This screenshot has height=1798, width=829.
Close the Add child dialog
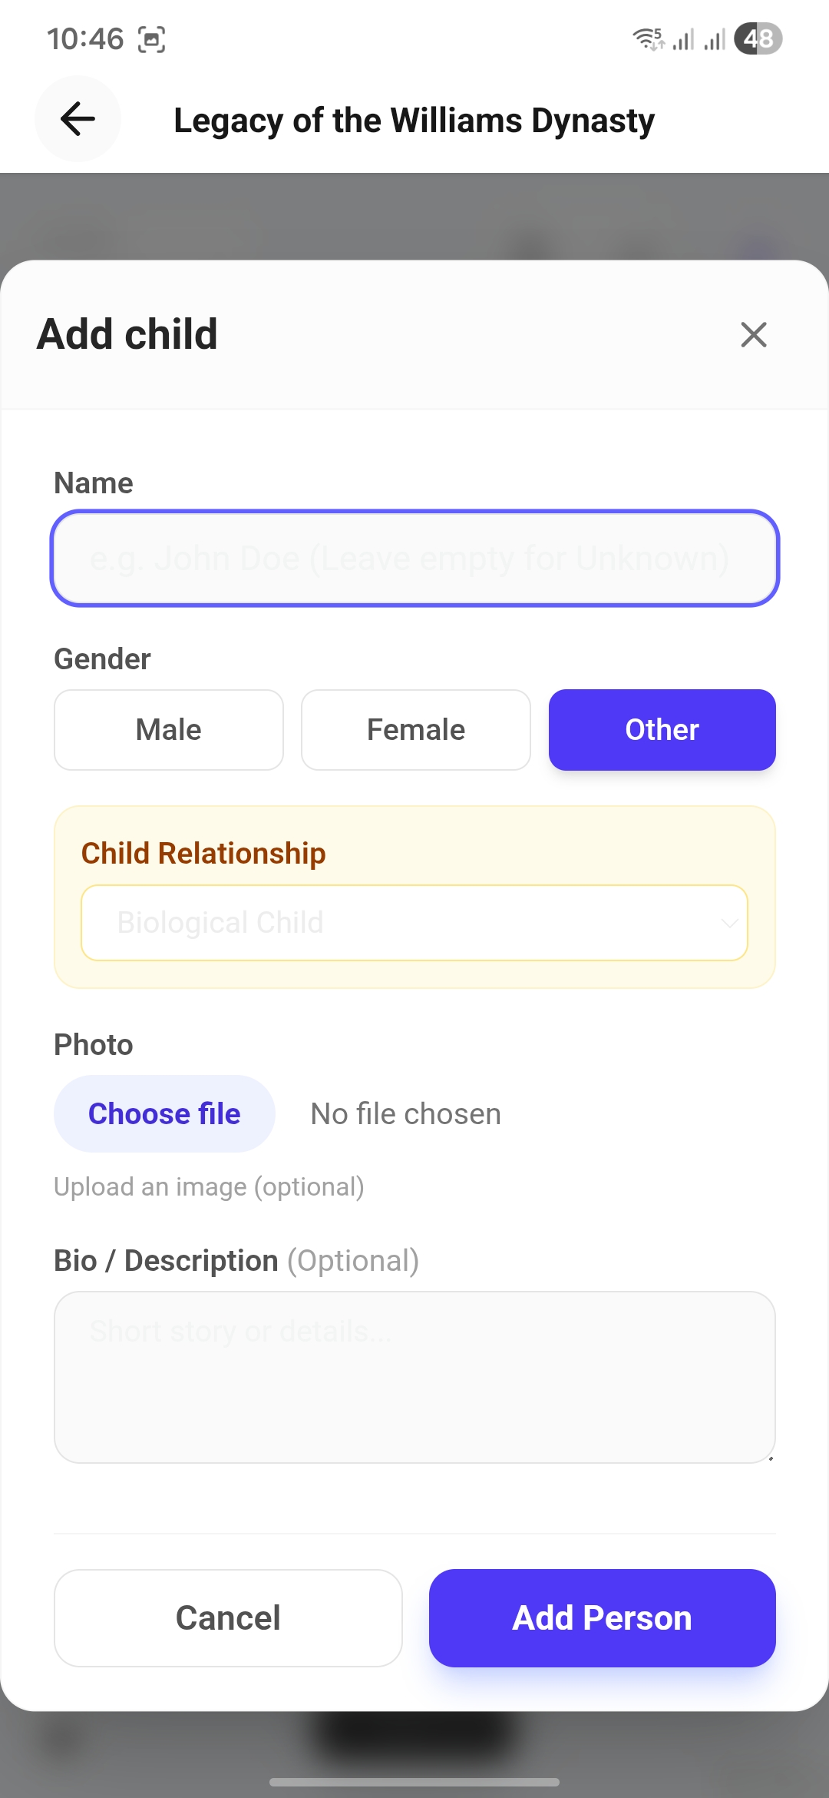tap(753, 334)
